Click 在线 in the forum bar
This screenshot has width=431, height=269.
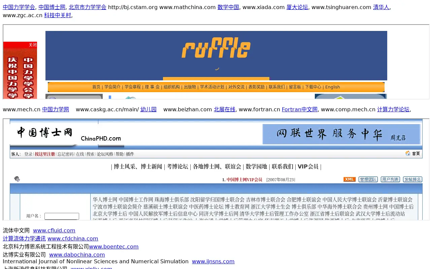[x=80, y=154]
